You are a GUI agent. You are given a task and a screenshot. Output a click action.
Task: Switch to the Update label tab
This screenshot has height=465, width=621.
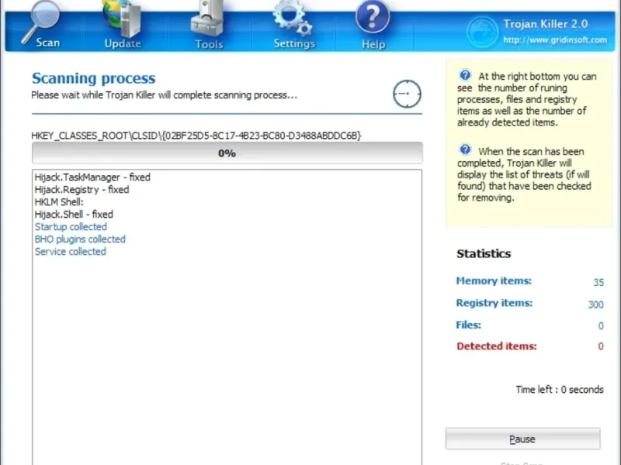[x=123, y=43]
